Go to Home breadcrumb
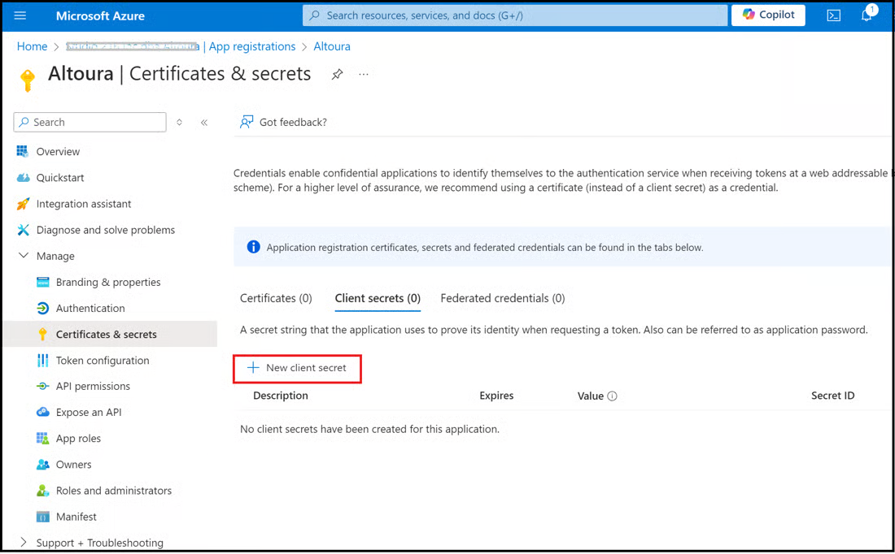Image resolution: width=895 pixels, height=554 pixels. coord(32,46)
